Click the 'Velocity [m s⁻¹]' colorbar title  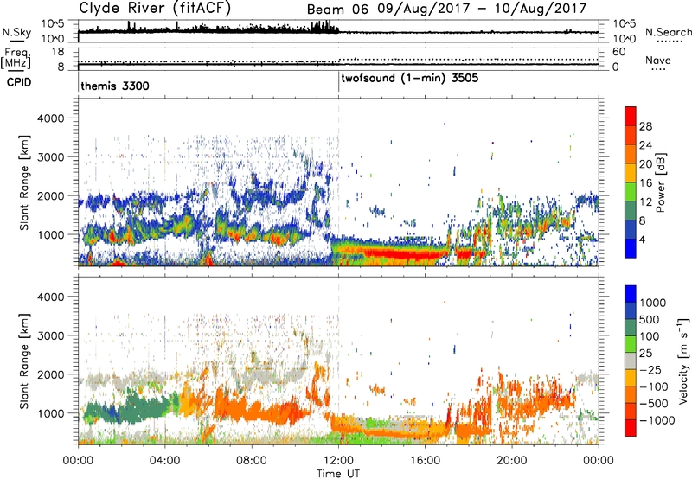pyautogui.click(x=683, y=361)
